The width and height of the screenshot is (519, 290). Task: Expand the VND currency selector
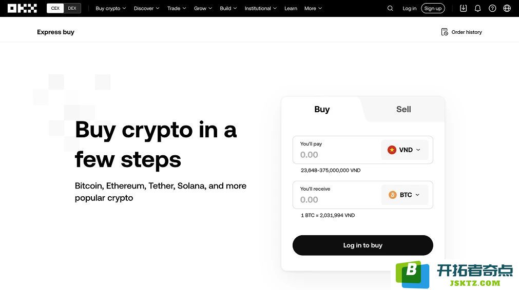[405, 150]
